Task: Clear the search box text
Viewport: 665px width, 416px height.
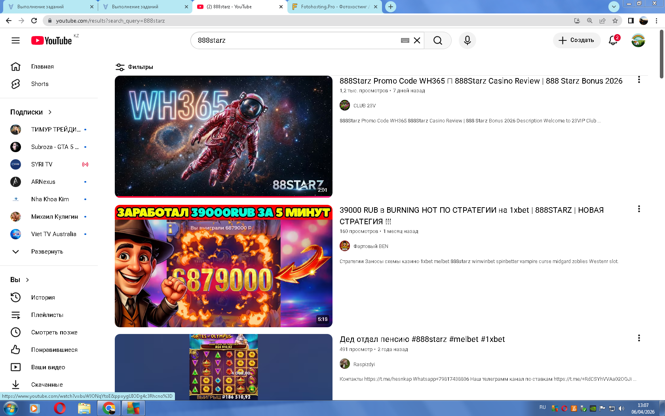Action: click(417, 40)
